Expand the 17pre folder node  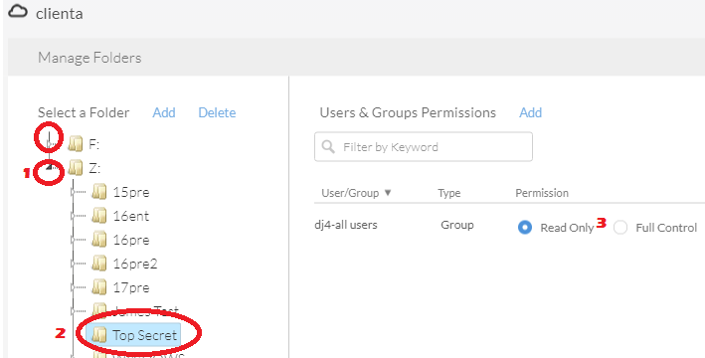click(x=73, y=287)
